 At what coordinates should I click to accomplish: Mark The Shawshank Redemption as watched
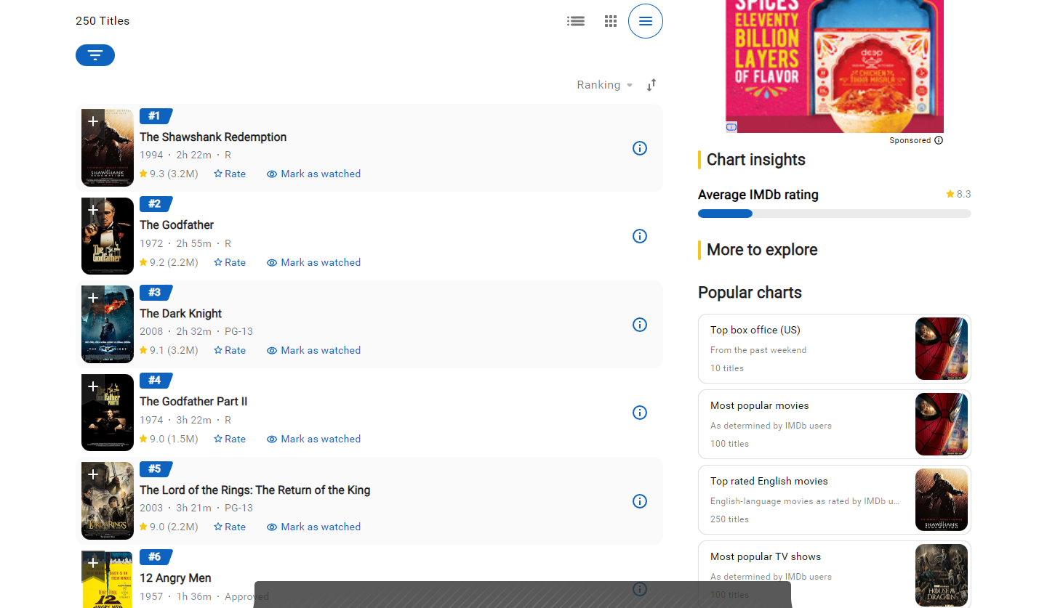pyautogui.click(x=313, y=174)
